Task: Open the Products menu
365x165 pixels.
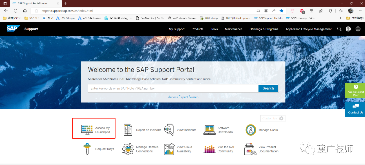Action: [x=197, y=29]
